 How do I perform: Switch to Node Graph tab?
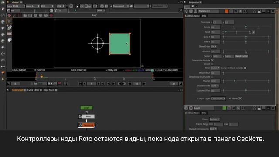(17, 90)
